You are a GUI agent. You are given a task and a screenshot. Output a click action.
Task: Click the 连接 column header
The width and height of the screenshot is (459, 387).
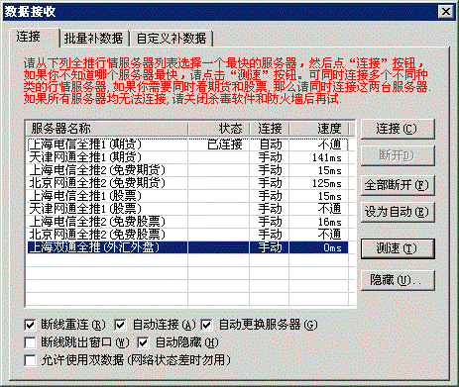tap(270, 129)
